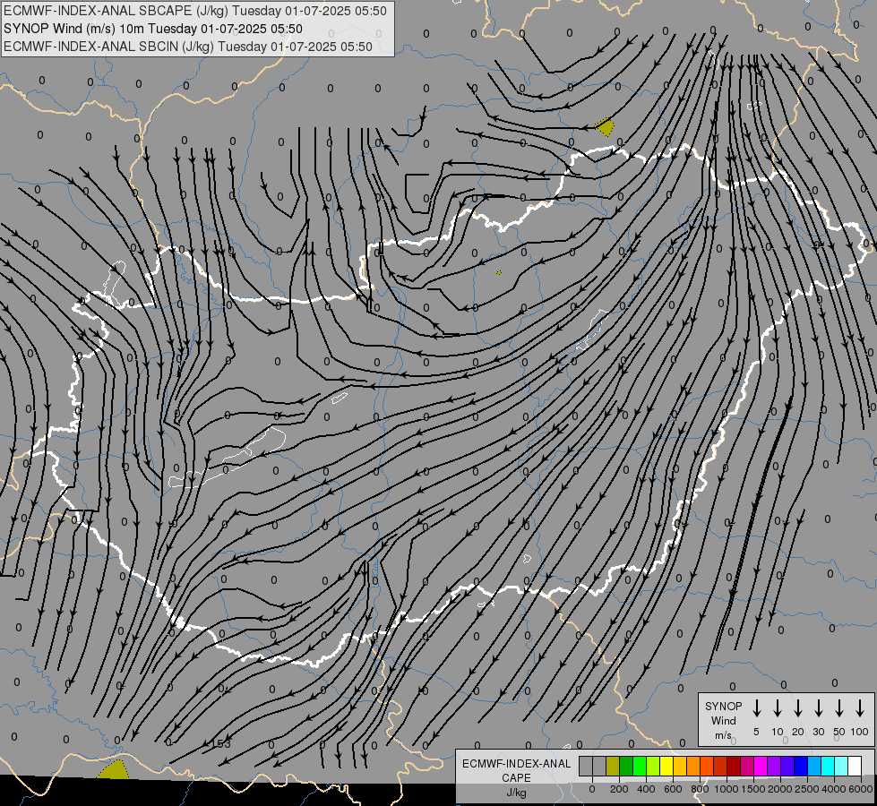This screenshot has height=806, width=877.
Task: Click the elongated white lake outline on map
Action: point(227,459)
